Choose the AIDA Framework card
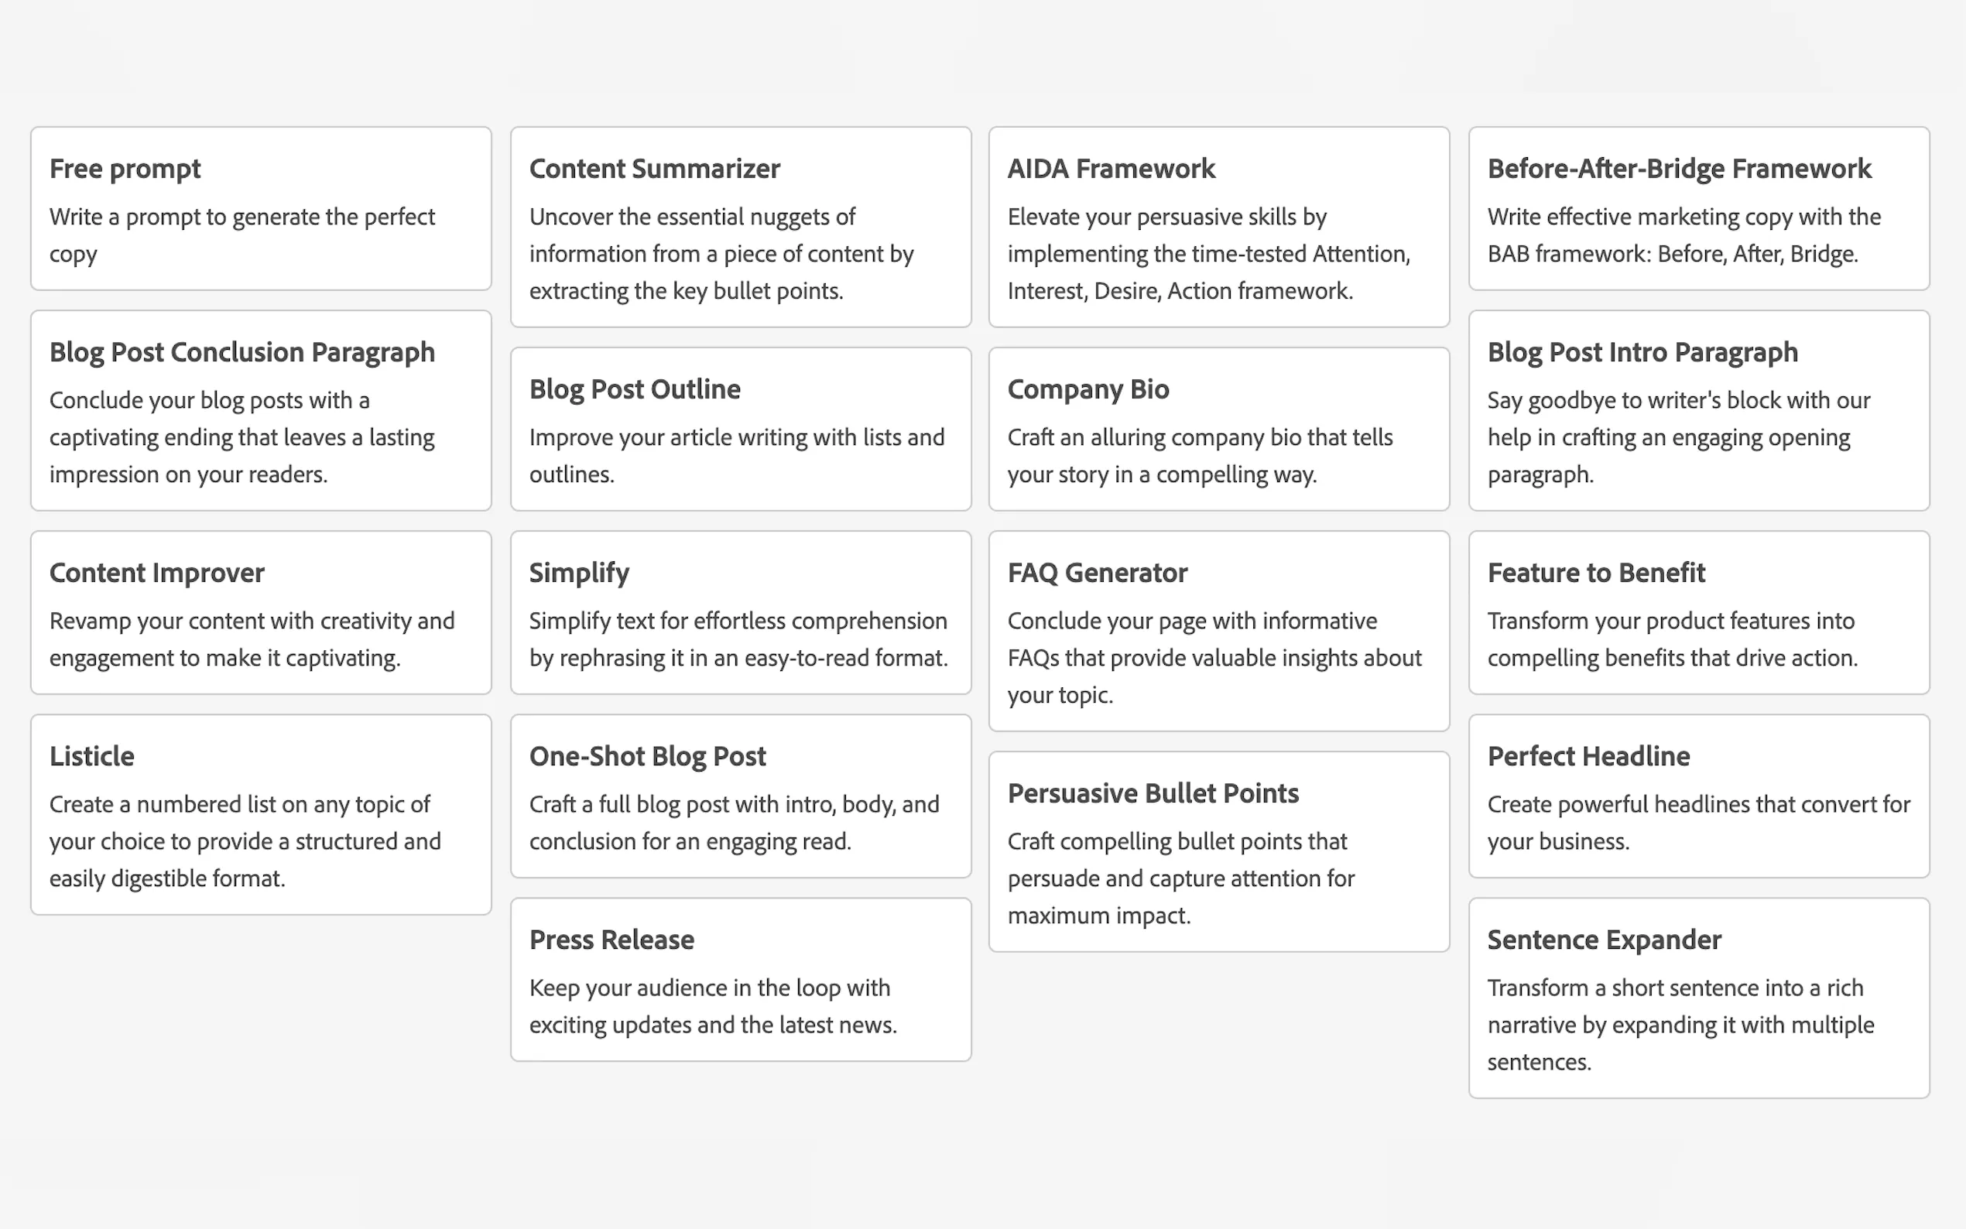The width and height of the screenshot is (1966, 1229). [x=1218, y=226]
